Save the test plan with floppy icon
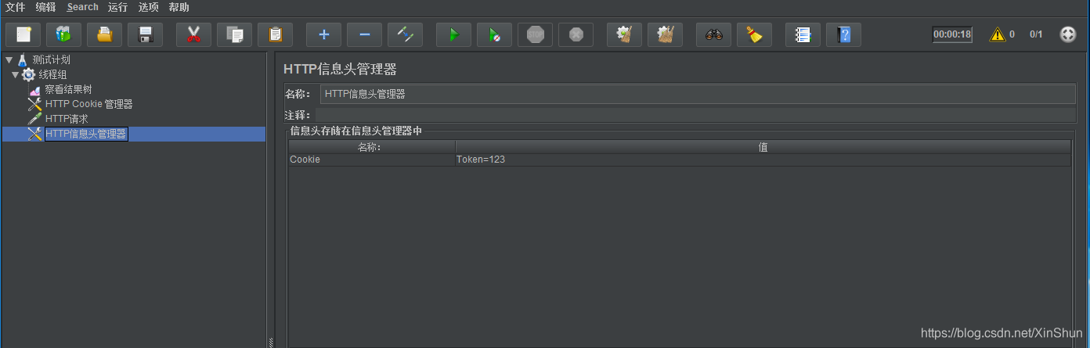 click(x=145, y=34)
